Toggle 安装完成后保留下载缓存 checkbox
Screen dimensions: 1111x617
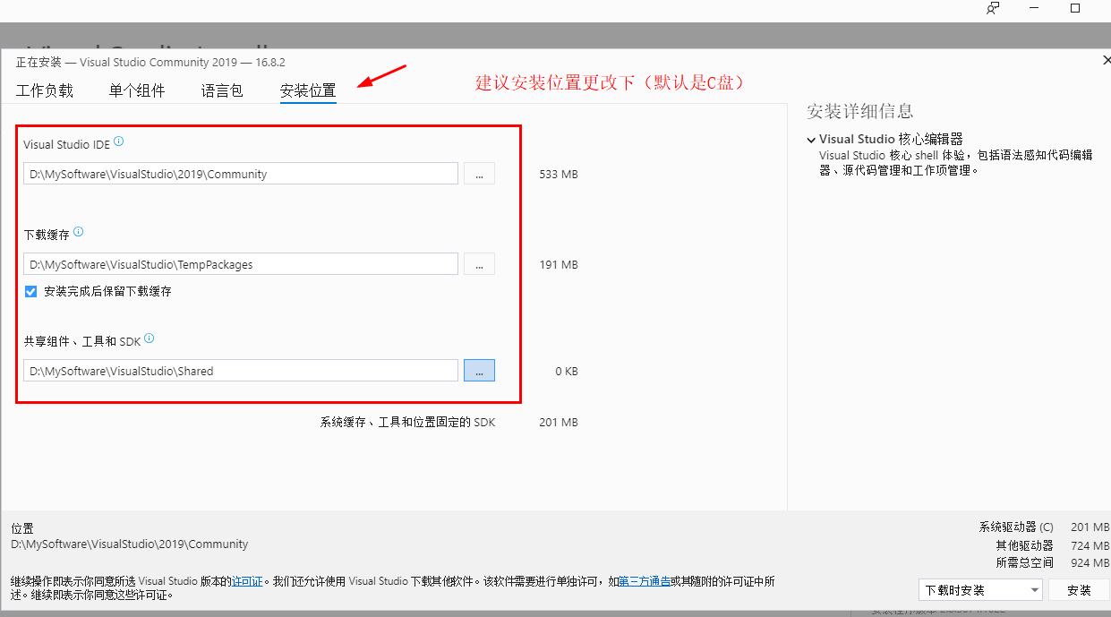point(31,291)
